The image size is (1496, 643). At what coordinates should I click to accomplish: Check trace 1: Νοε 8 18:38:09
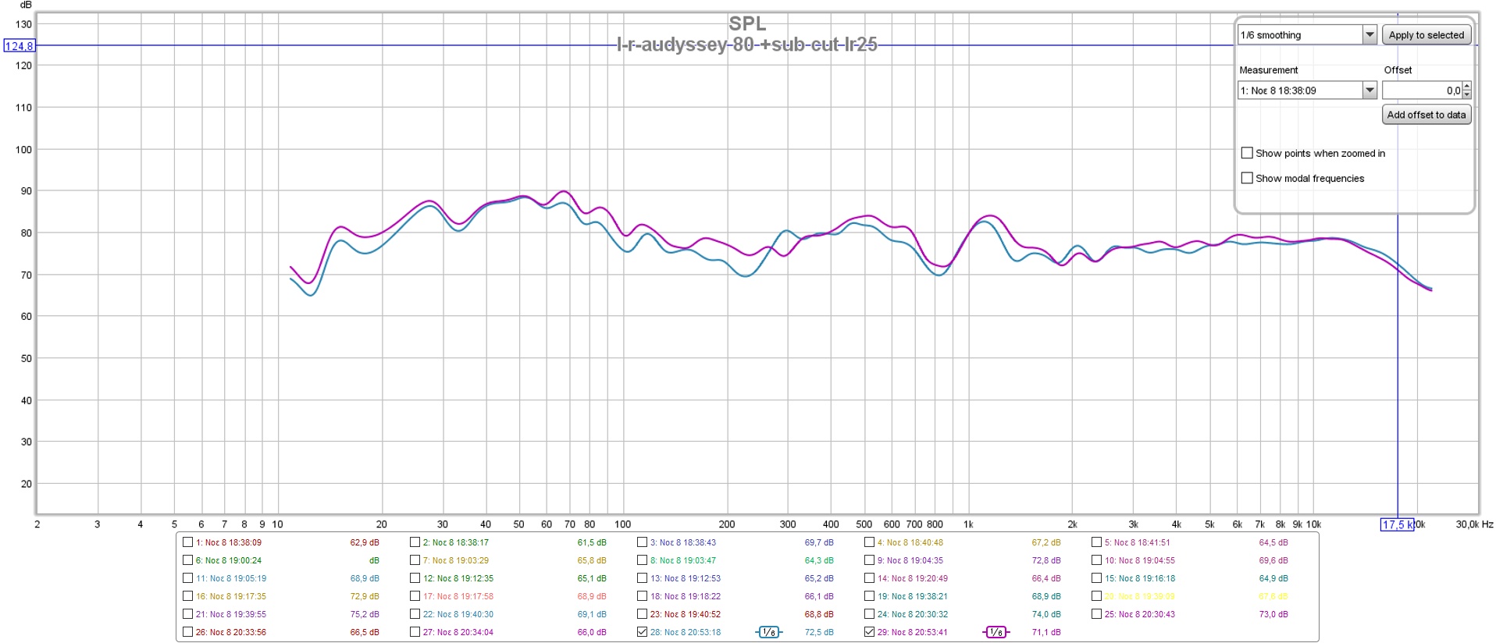[x=187, y=542]
